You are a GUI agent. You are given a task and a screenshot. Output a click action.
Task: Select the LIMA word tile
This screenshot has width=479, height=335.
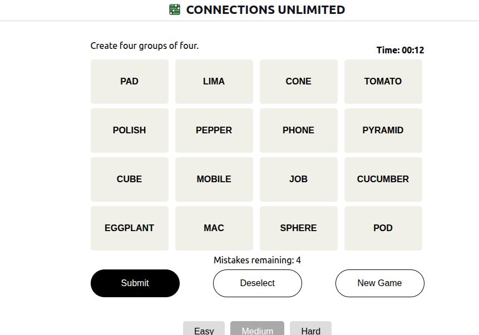click(214, 82)
